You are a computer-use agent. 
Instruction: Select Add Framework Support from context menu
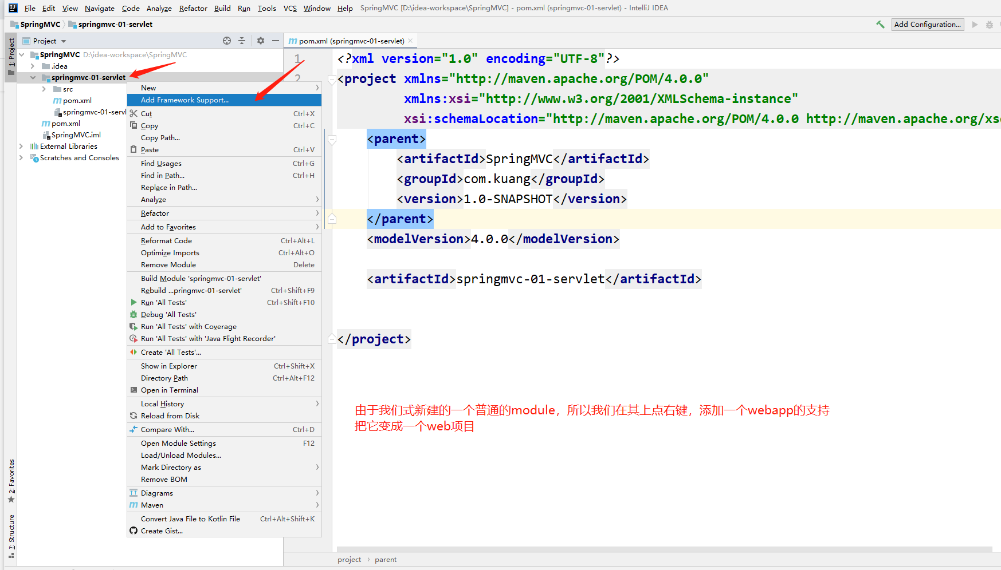pyautogui.click(x=185, y=100)
